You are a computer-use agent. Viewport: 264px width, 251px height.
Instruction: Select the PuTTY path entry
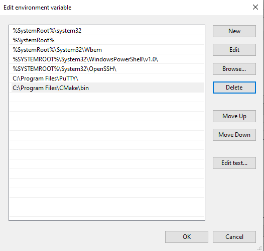[107, 78]
